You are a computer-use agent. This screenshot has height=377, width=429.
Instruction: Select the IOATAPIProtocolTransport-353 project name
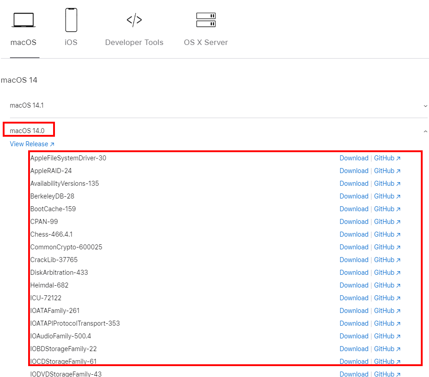pos(75,323)
